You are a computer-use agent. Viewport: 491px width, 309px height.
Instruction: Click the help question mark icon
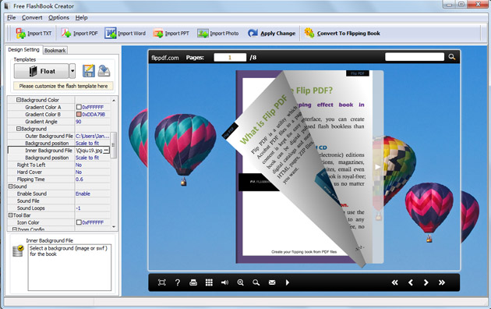click(x=178, y=282)
